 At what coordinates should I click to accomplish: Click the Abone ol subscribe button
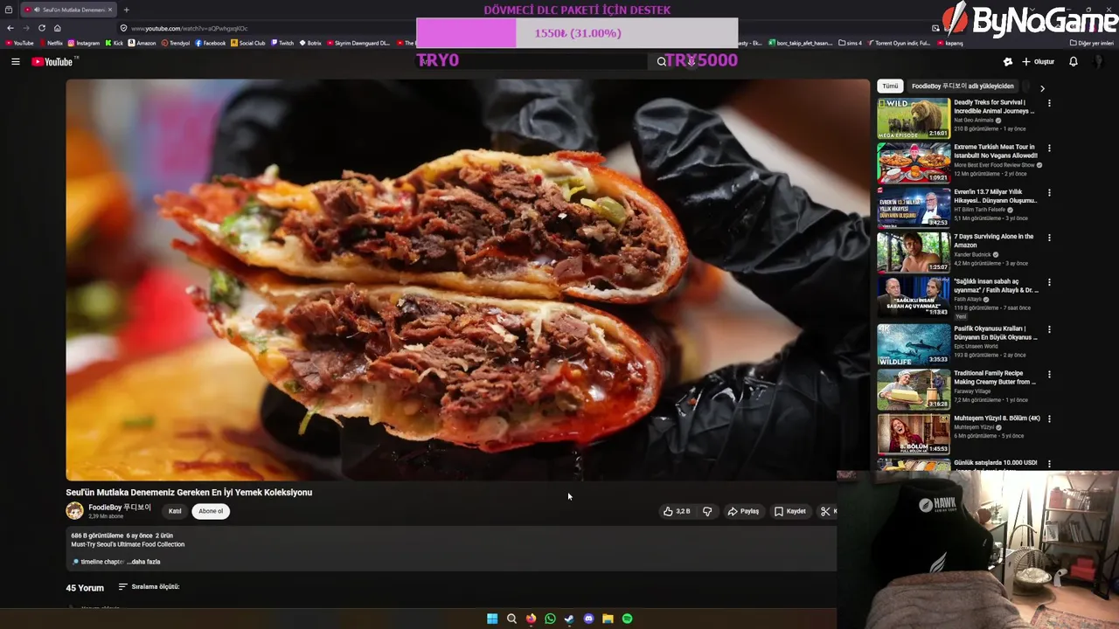tap(211, 511)
